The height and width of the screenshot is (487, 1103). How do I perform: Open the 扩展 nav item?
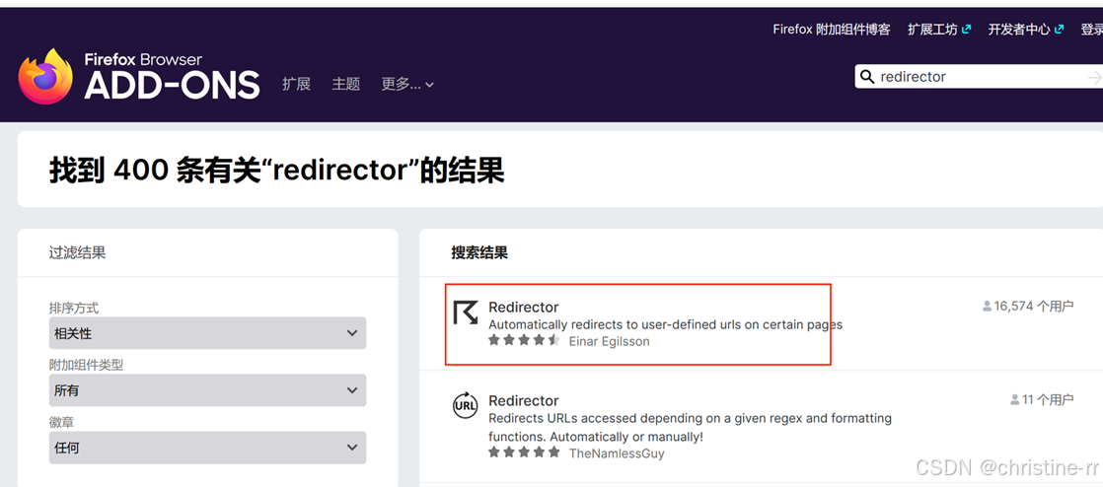click(x=296, y=85)
